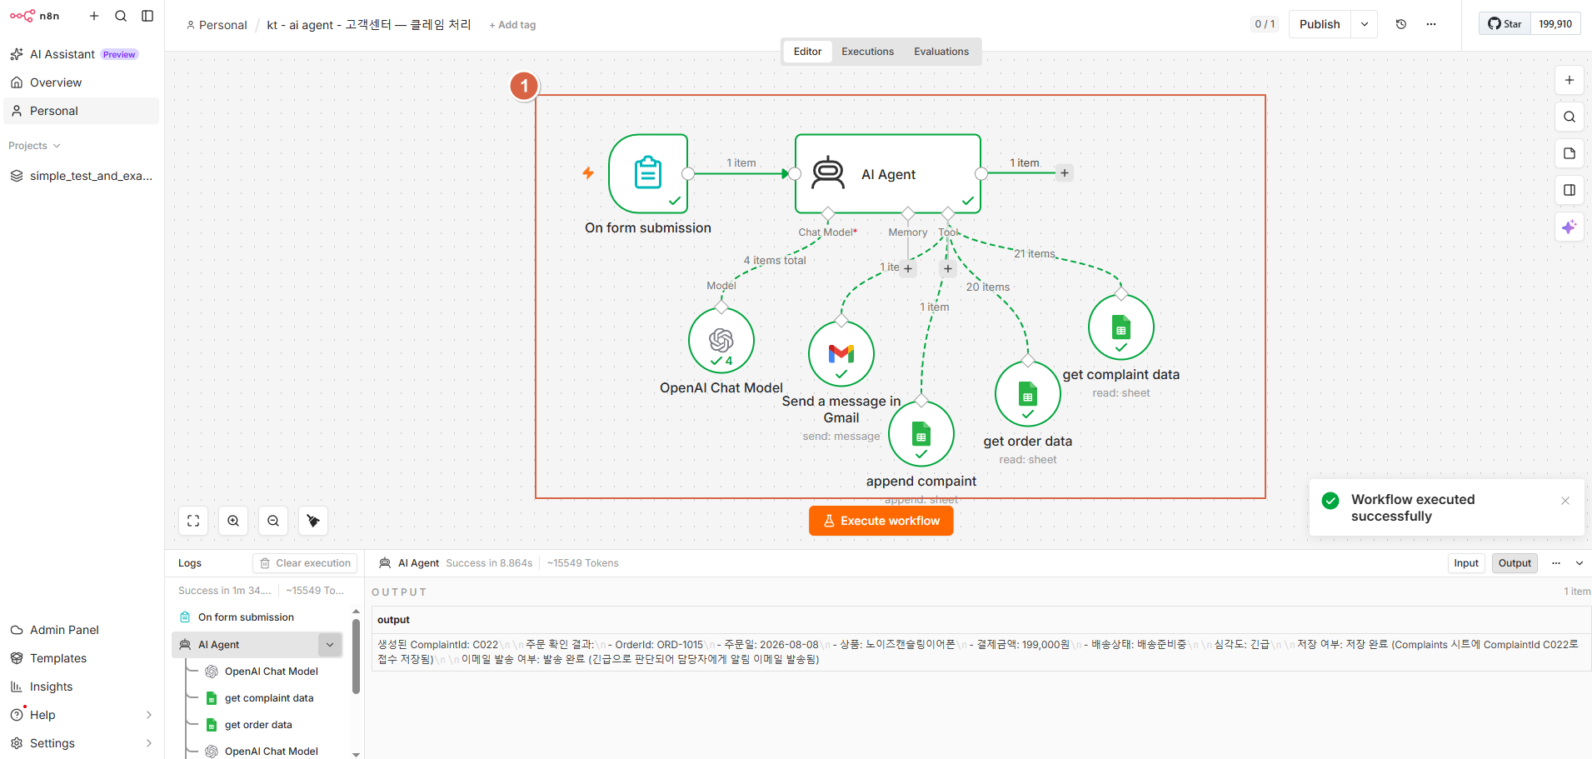
Task: Switch log view to Output
Action: pyautogui.click(x=1515, y=563)
